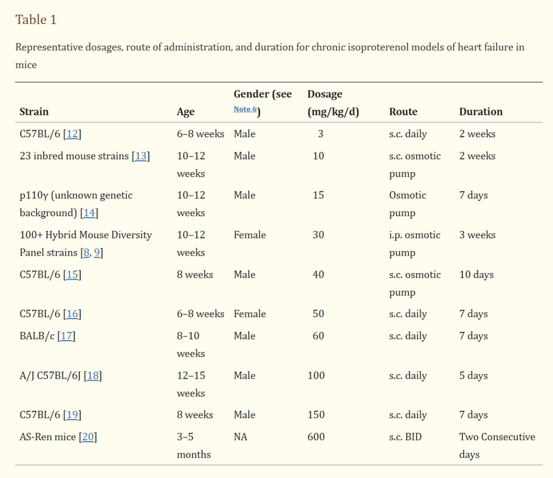Open reference 12 link beside C57BL/6

tap(72, 134)
